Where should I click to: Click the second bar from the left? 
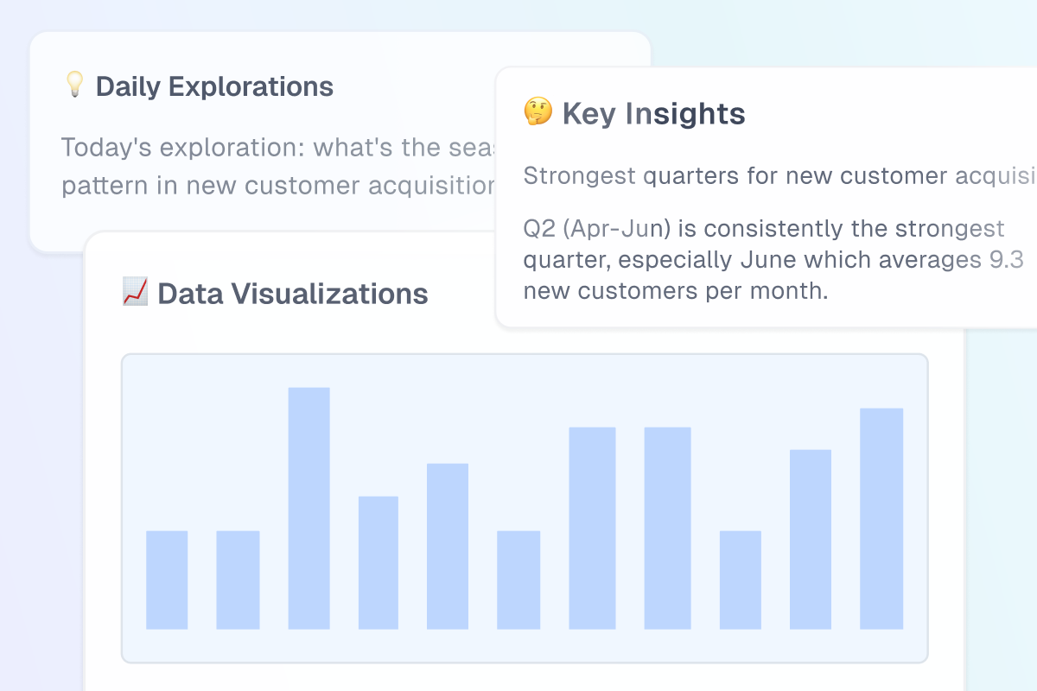pyautogui.click(x=238, y=580)
